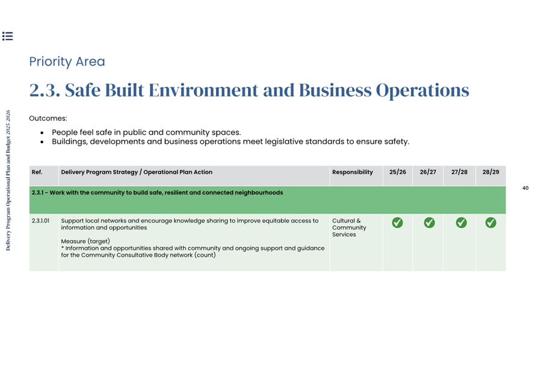535x378 pixels.
Task: Click the green checkmark under 26/27
Action: point(429,223)
